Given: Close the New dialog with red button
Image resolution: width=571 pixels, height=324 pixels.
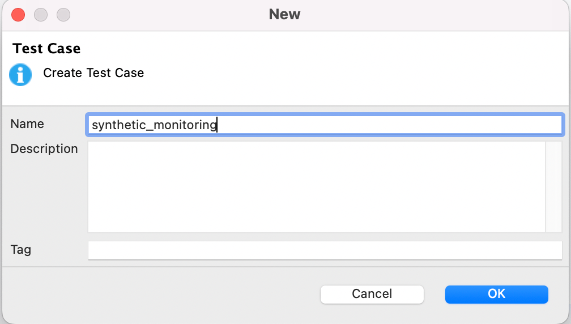Looking at the screenshot, I should [x=18, y=15].
